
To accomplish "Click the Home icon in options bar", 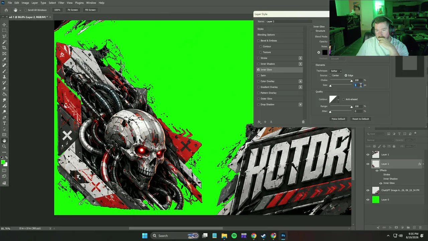I will (x=6, y=10).
